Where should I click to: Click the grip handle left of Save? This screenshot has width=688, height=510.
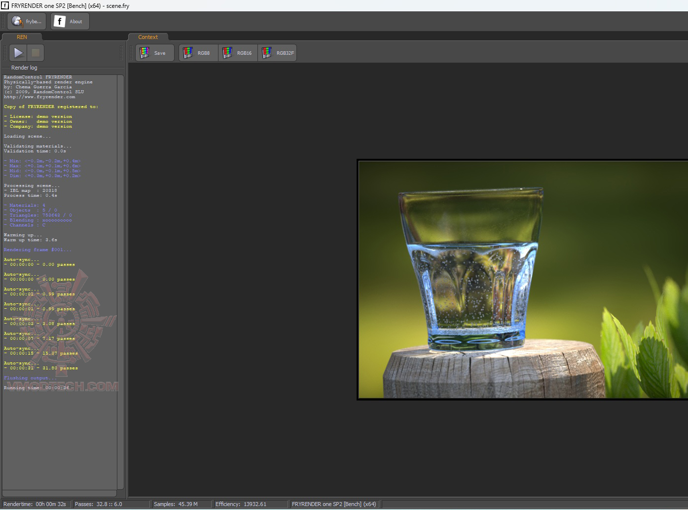tap(132, 53)
